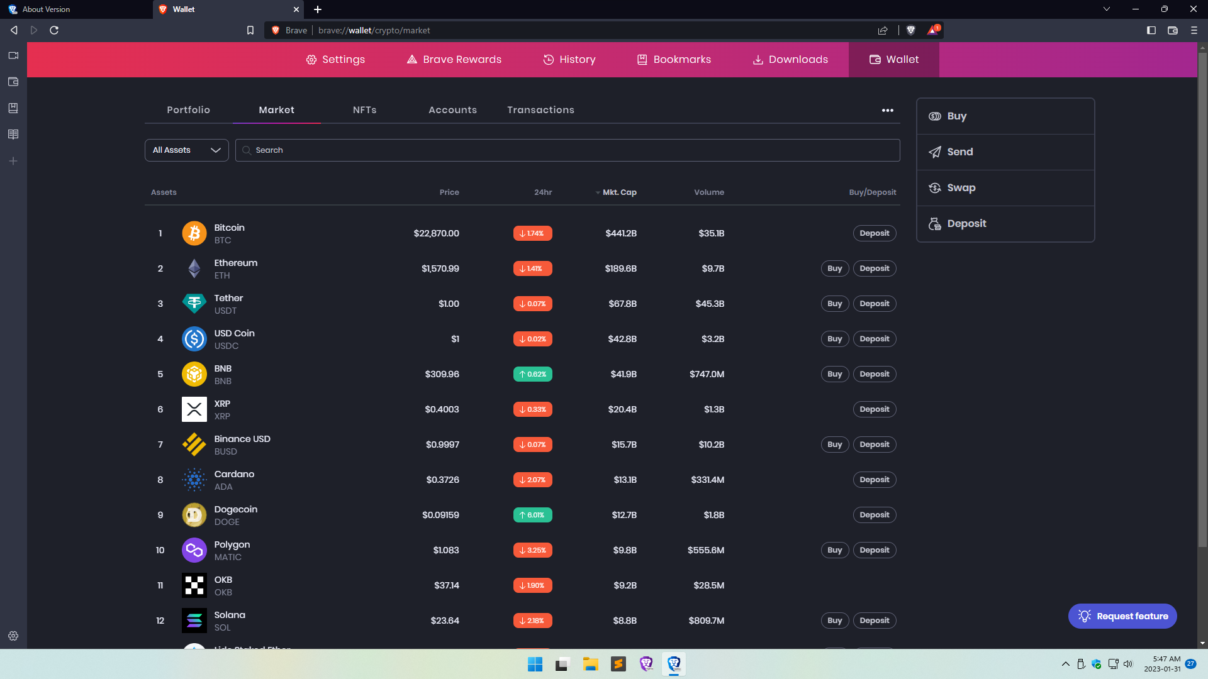Open the Brave Shields panel
The height and width of the screenshot is (679, 1208).
[x=910, y=30]
